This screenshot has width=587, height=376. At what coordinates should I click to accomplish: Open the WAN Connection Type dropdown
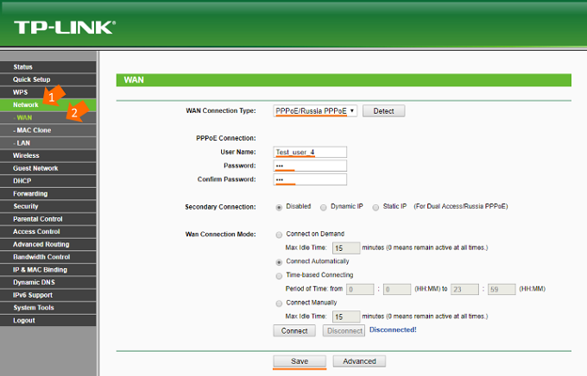tap(314, 111)
